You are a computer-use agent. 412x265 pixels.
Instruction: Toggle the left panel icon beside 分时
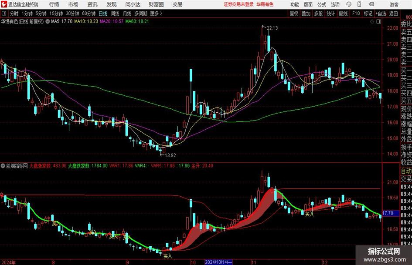(x=4, y=13)
